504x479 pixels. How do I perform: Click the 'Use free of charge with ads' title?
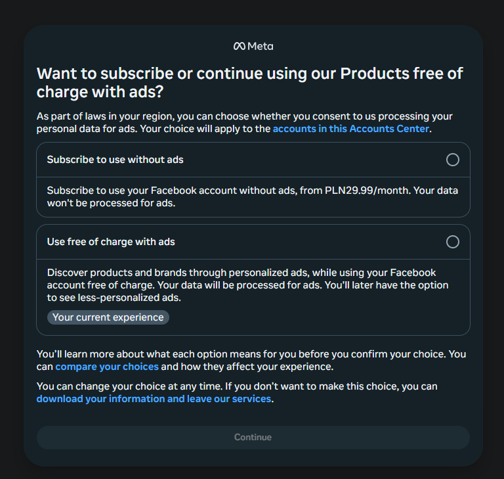point(111,242)
